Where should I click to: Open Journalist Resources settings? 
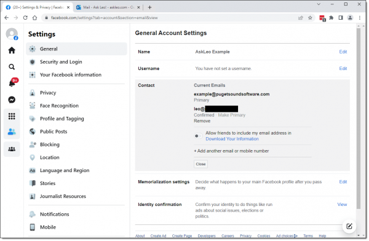click(76, 196)
